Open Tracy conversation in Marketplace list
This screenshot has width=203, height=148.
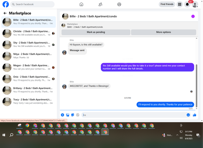(x=28, y=101)
